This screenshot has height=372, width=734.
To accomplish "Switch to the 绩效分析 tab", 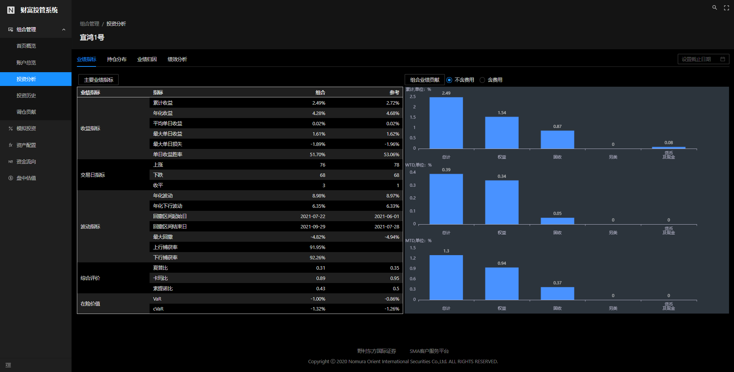I will pyautogui.click(x=177, y=59).
